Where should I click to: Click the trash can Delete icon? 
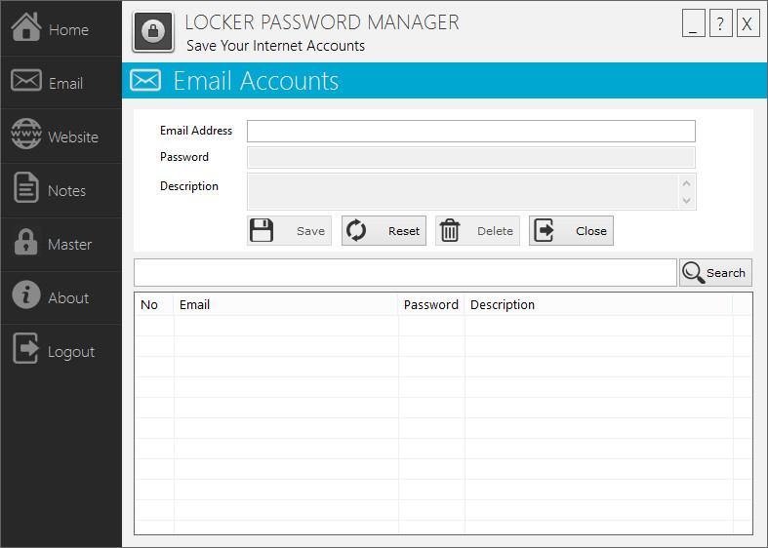tap(450, 230)
